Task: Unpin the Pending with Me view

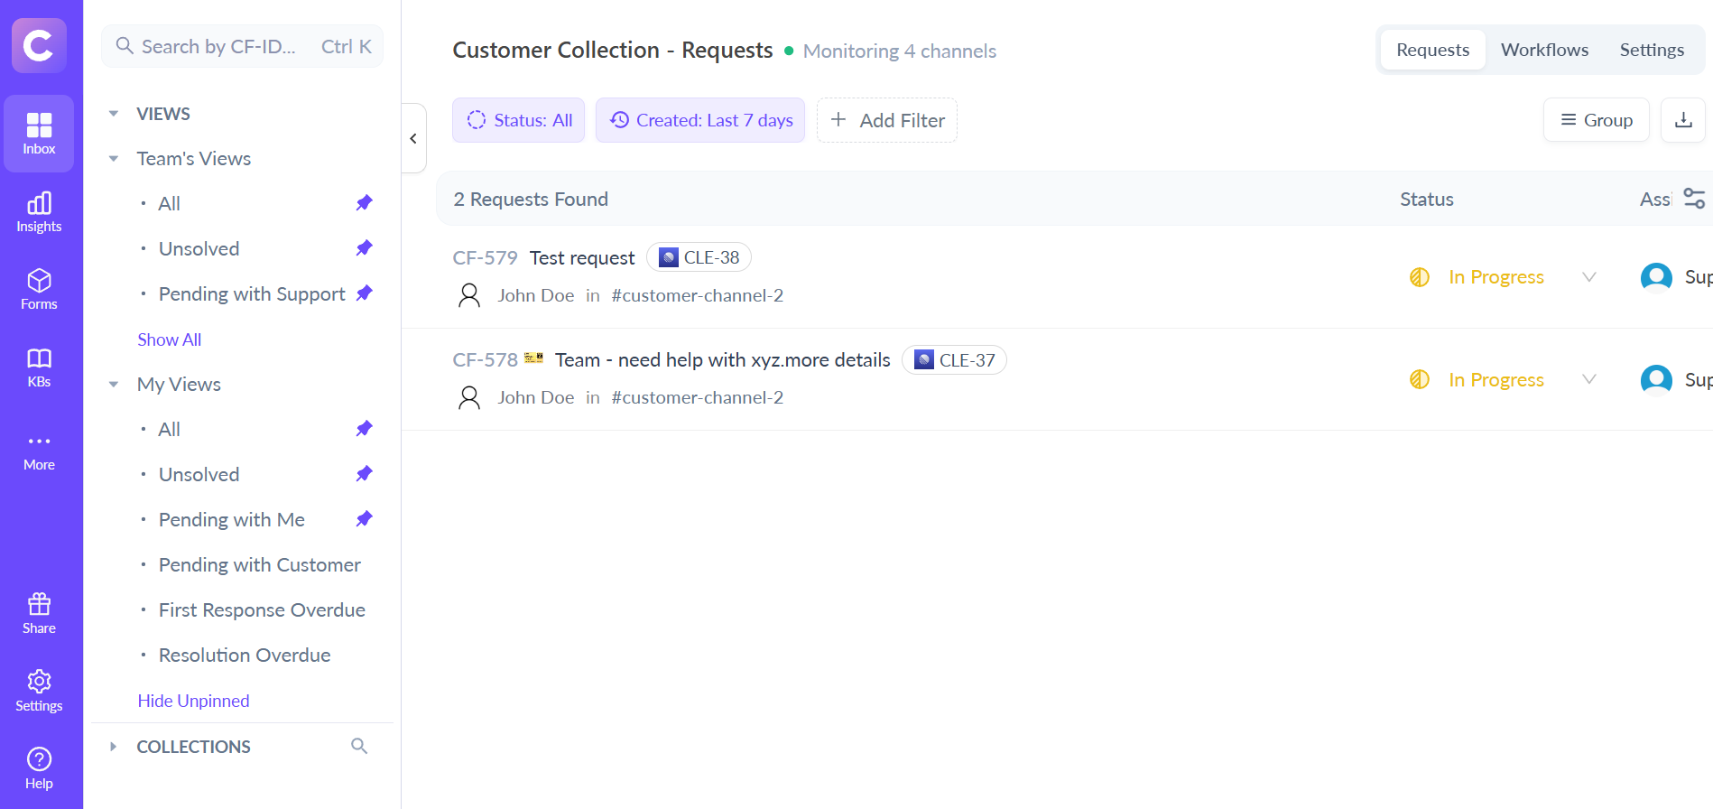Action: [365, 519]
